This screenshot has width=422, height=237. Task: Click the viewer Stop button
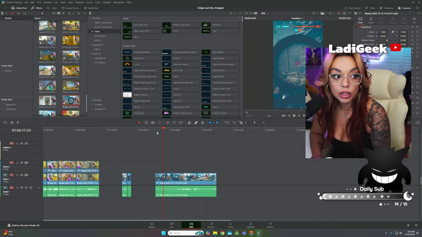coord(294,116)
